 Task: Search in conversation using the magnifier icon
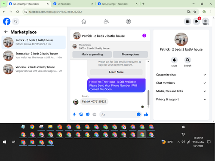(x=187, y=60)
